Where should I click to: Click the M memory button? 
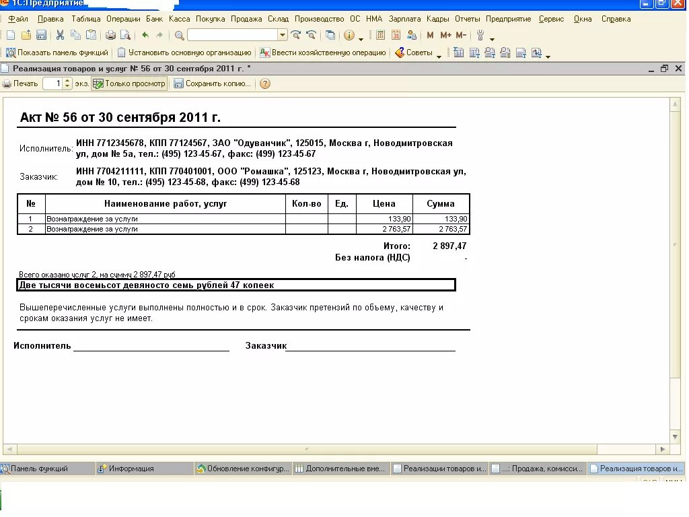pos(430,35)
